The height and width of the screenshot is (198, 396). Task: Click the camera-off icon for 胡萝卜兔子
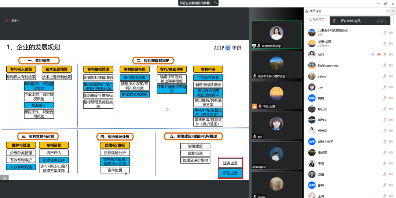click(x=391, y=142)
